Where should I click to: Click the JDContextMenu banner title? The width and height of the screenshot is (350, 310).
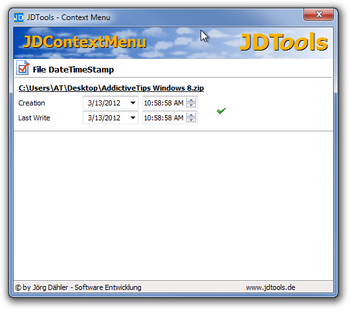point(85,42)
